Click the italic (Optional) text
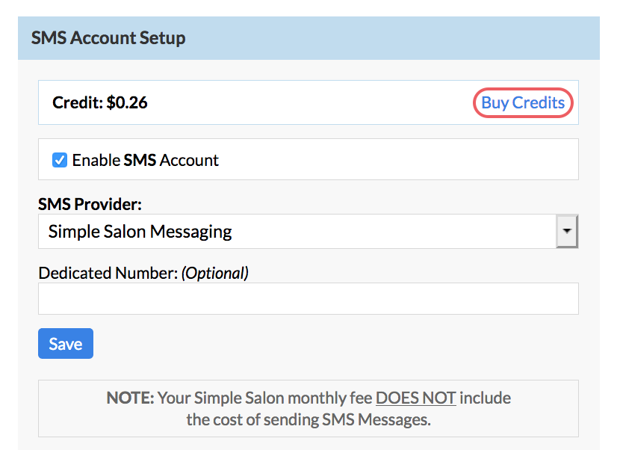 (215, 273)
